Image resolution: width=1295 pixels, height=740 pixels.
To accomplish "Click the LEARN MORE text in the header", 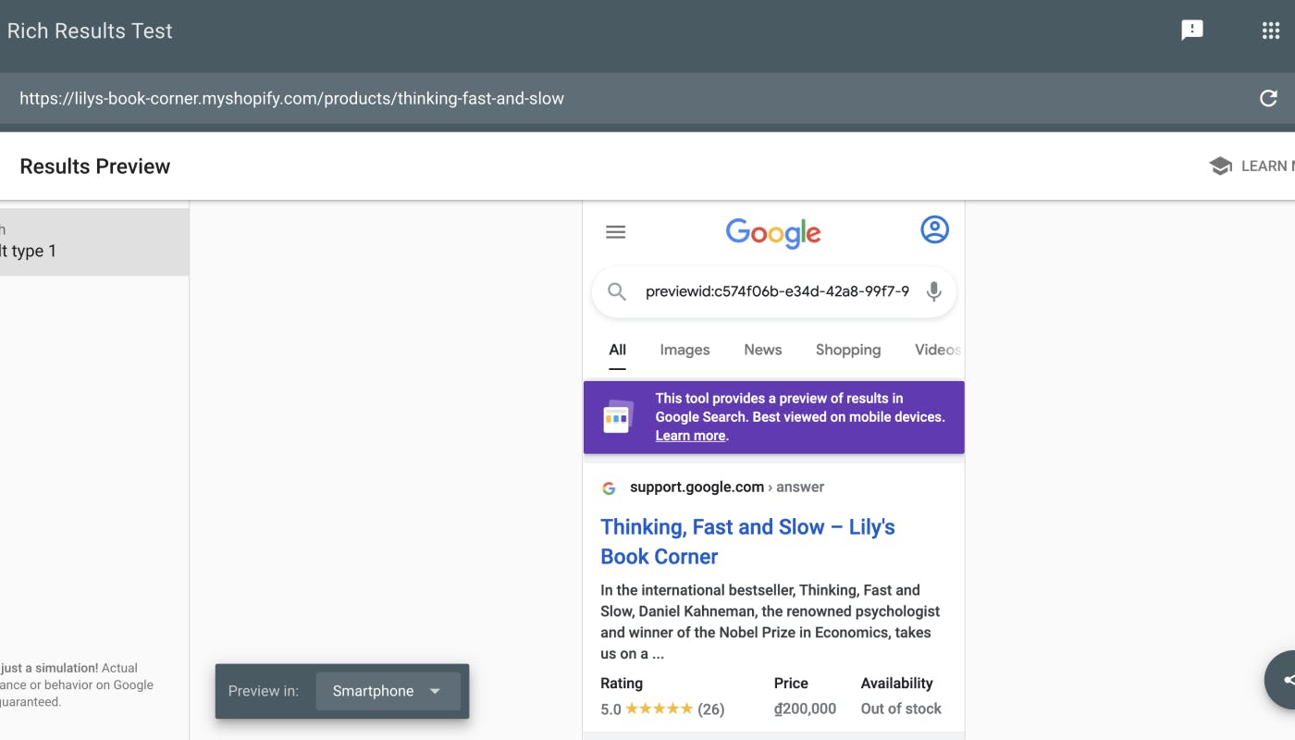I will (1267, 166).
